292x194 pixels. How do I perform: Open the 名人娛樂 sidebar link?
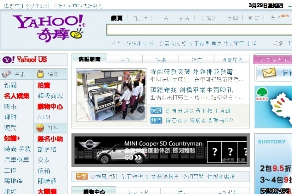(16, 96)
